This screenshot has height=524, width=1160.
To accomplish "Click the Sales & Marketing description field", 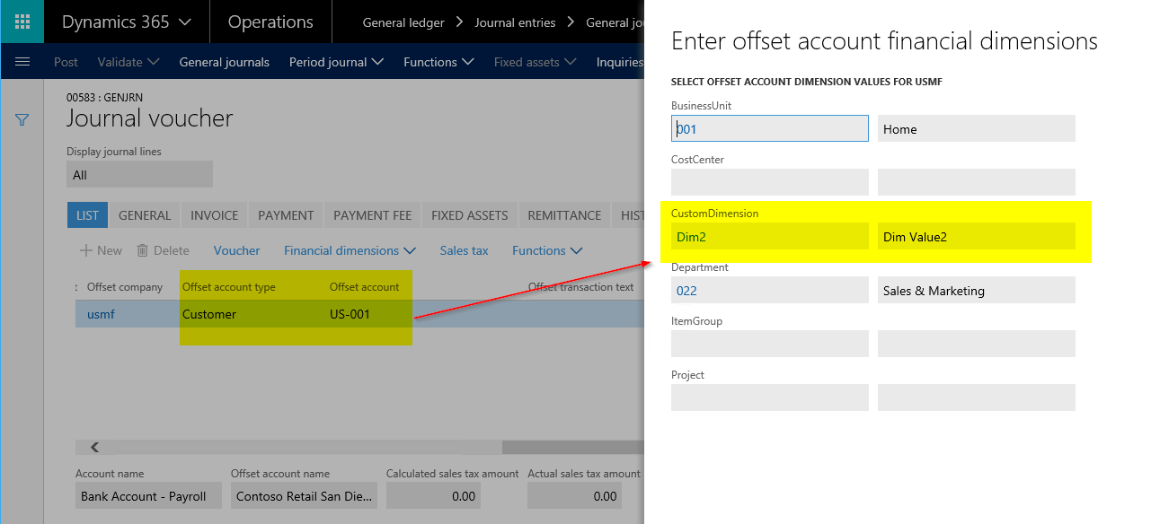I will [x=977, y=290].
